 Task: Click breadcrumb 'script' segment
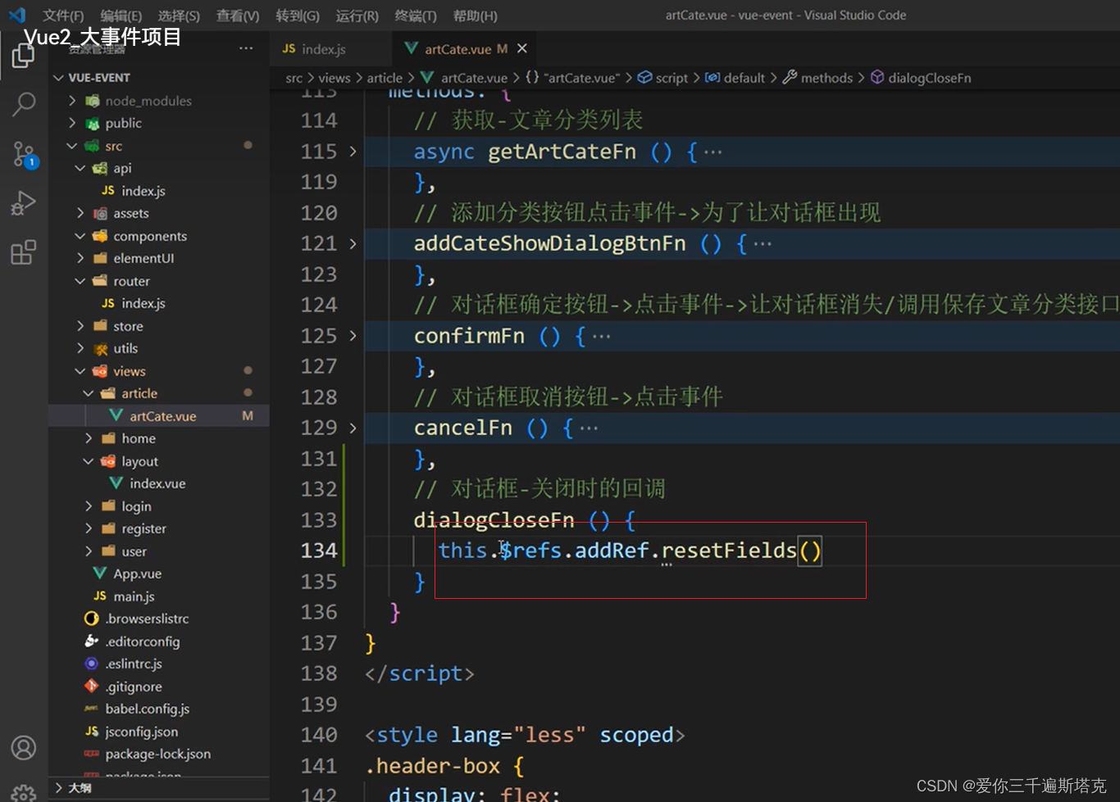[x=662, y=78]
